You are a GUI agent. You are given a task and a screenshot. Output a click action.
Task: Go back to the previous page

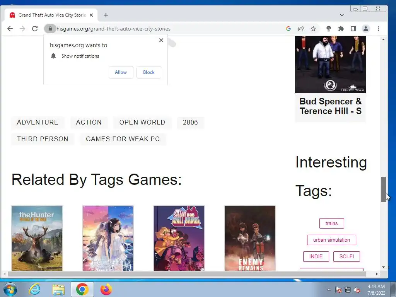click(10, 29)
